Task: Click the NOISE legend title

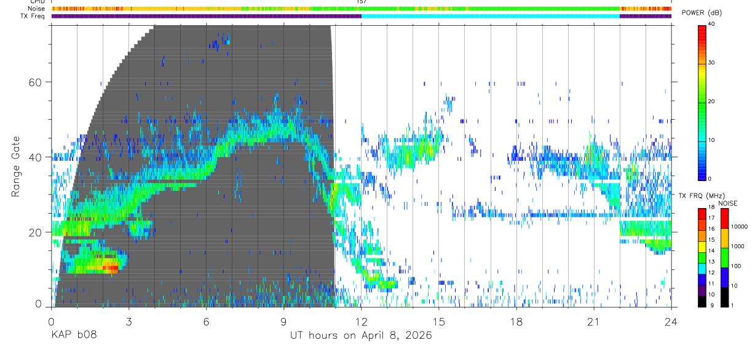Action: pos(728,203)
